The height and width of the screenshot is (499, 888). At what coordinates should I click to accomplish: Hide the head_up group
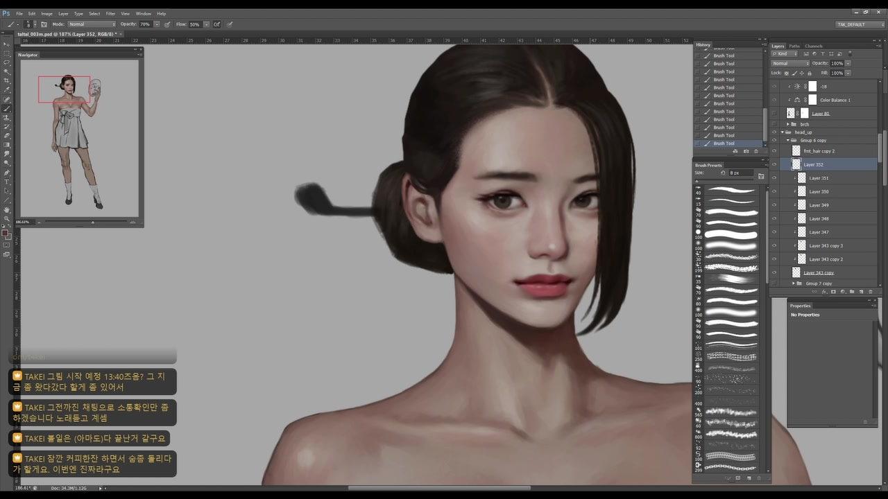click(774, 132)
